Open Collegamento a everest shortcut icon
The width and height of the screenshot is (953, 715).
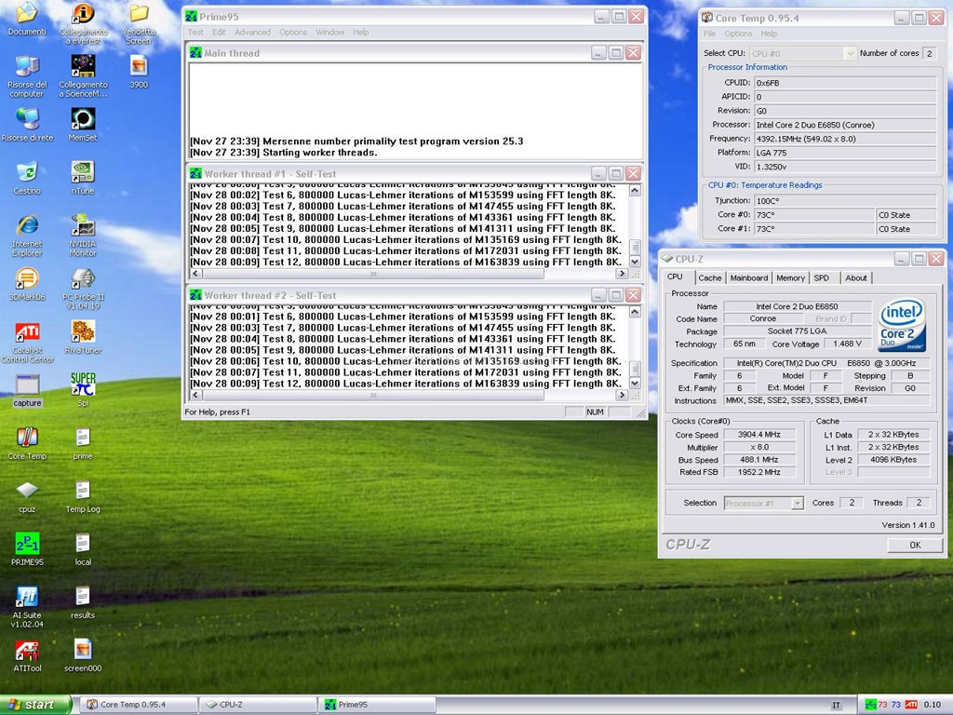coord(83,13)
